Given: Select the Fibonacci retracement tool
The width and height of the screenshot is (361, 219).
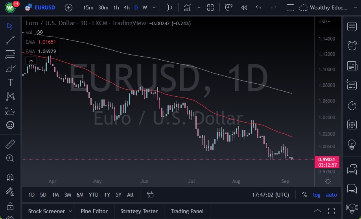Looking at the screenshot, I should click(10, 54).
